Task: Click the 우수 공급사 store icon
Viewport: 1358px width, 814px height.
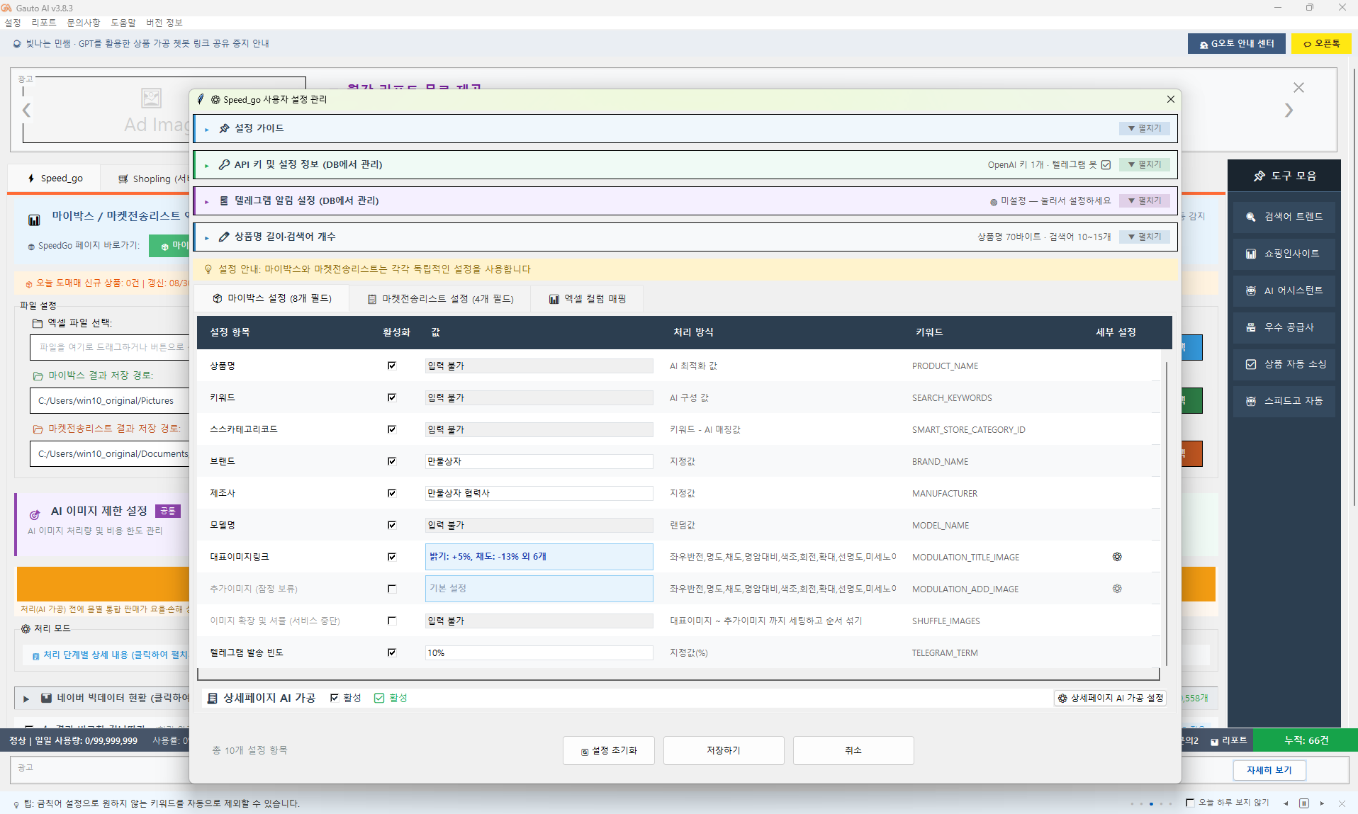Action: (1251, 327)
